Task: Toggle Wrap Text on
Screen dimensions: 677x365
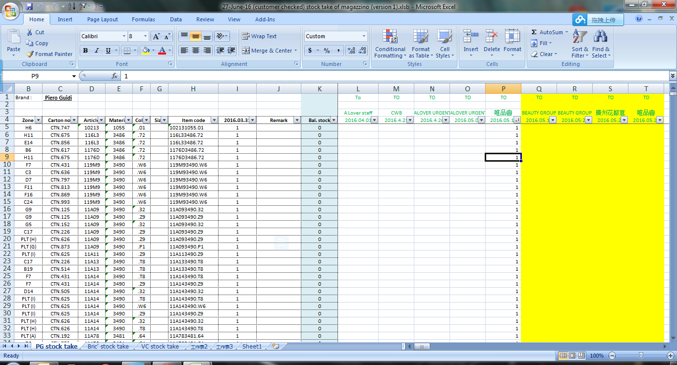Action: [x=259, y=36]
